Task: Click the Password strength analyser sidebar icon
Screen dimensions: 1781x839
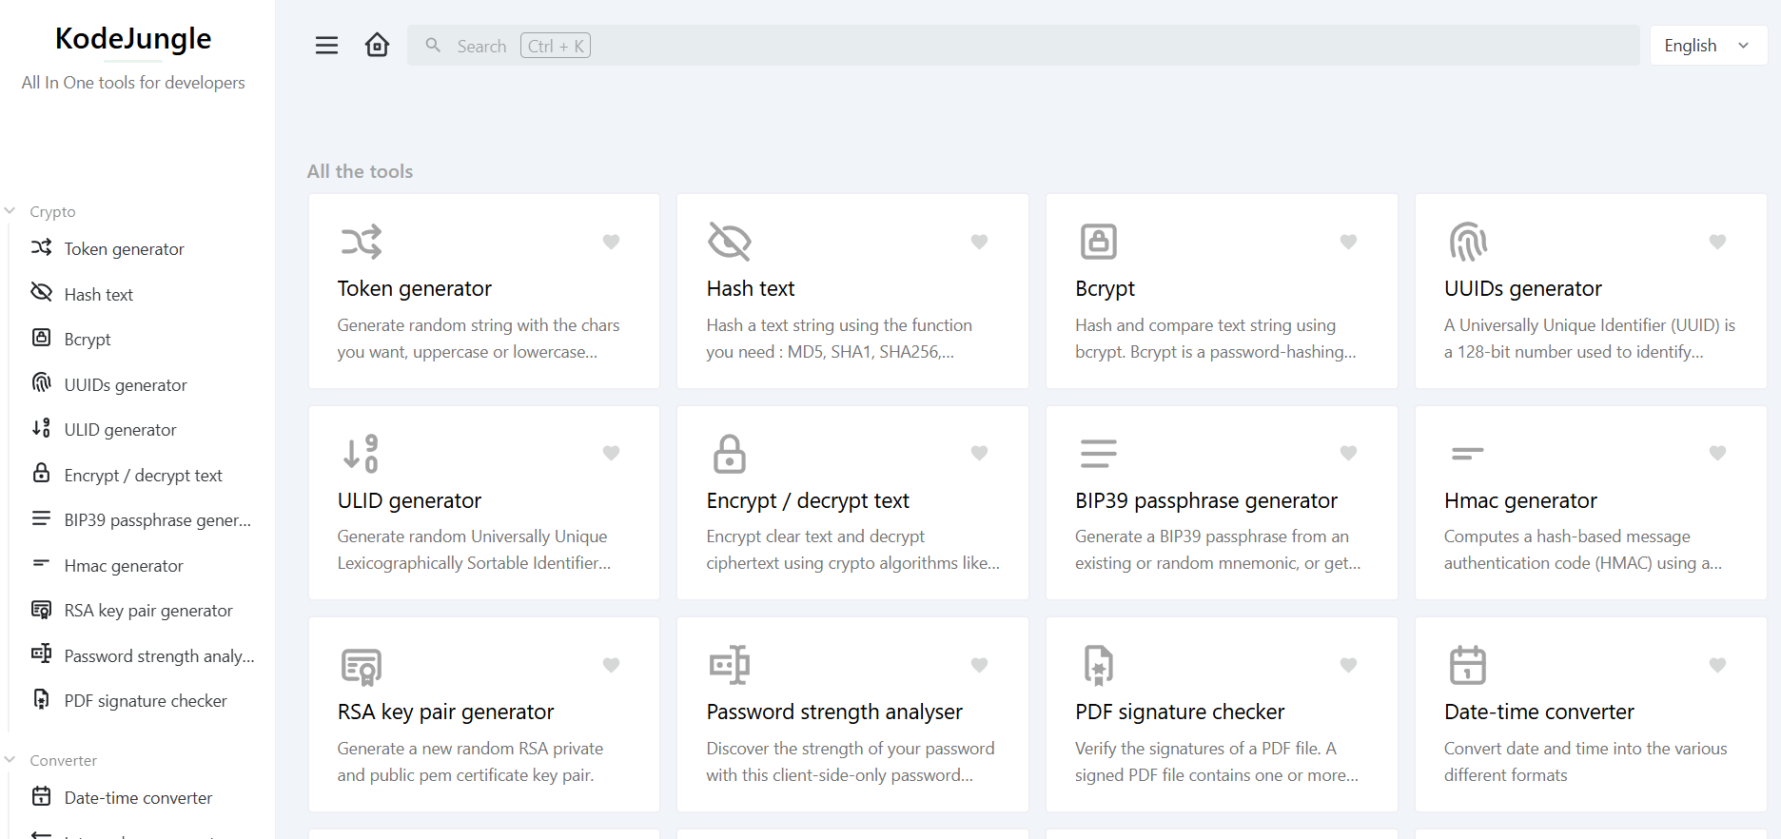Action: [x=41, y=654]
